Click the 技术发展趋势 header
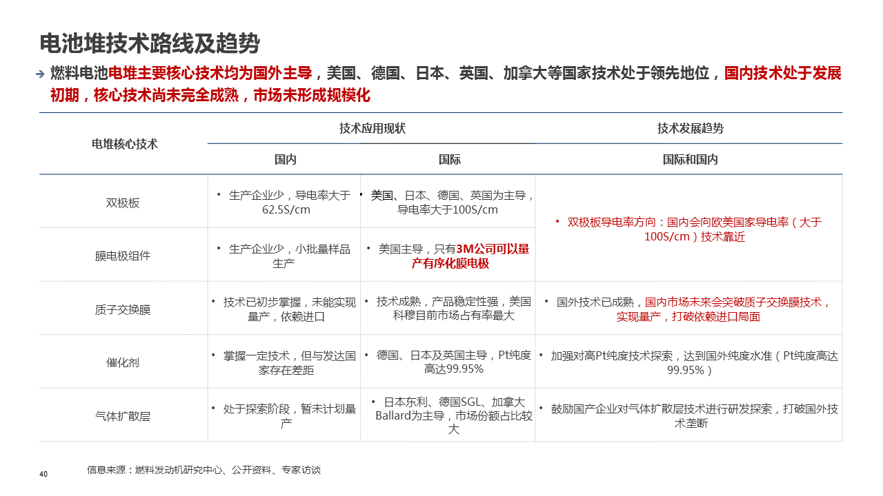883x496 pixels. [x=689, y=128]
